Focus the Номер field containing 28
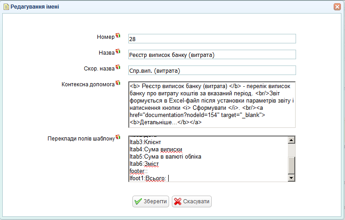This screenshot has width=345, height=220. pos(212,39)
